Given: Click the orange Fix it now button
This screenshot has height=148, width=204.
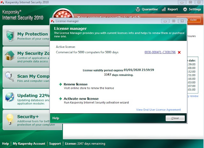Looking at the screenshot, I should pos(194,20).
